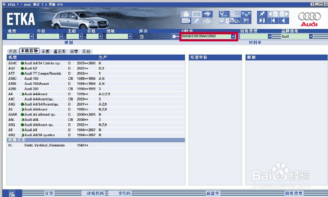Switch to the 美国 tab

(x=46, y=51)
